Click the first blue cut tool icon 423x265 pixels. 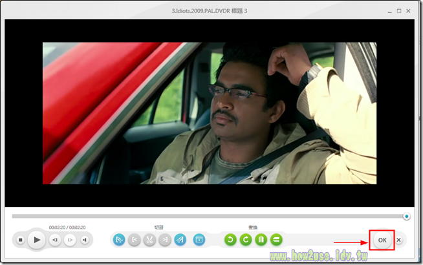pos(119,240)
